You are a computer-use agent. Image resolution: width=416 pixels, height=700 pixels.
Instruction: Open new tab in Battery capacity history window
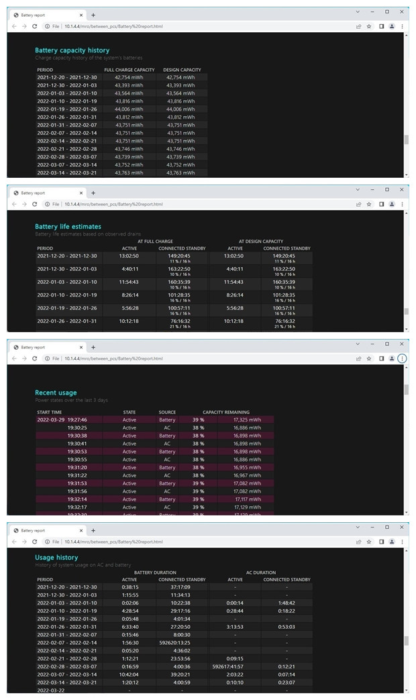(x=93, y=15)
